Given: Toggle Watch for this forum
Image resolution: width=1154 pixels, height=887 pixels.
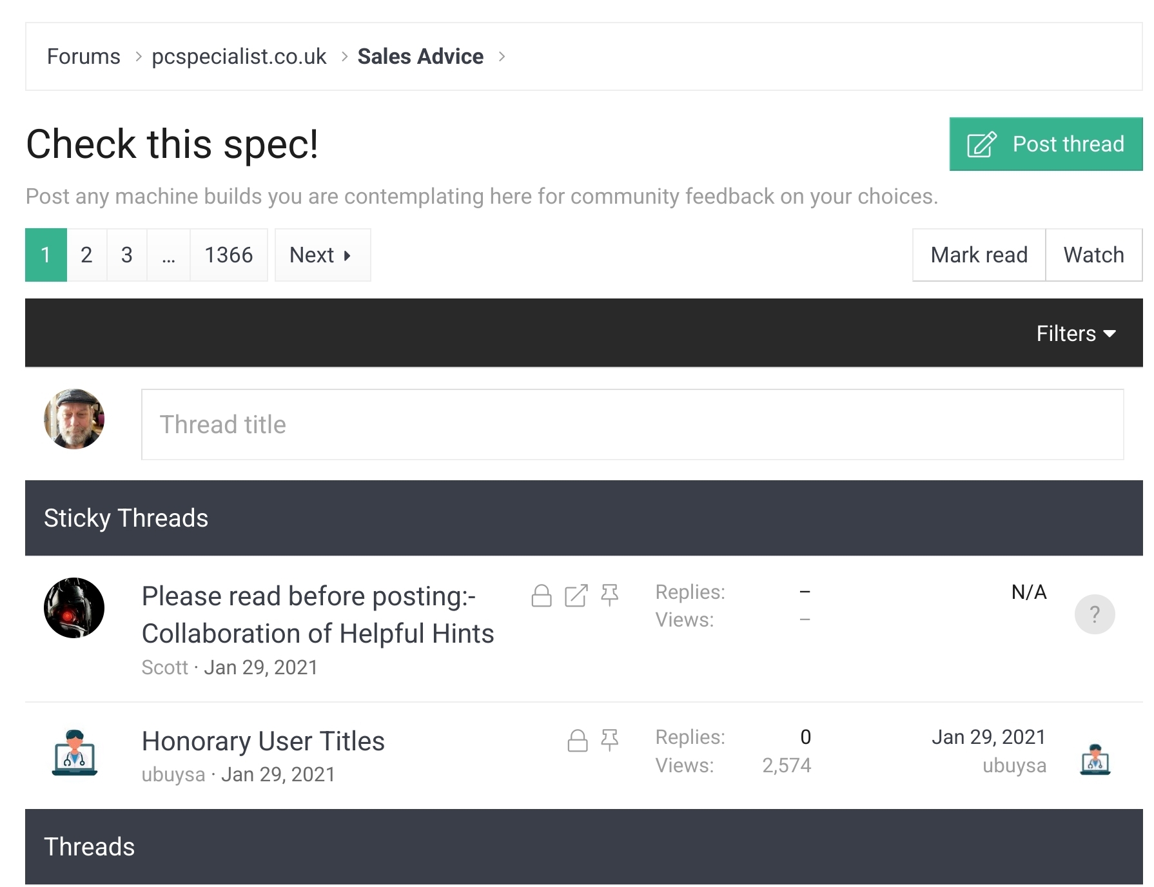Looking at the screenshot, I should [x=1093, y=255].
